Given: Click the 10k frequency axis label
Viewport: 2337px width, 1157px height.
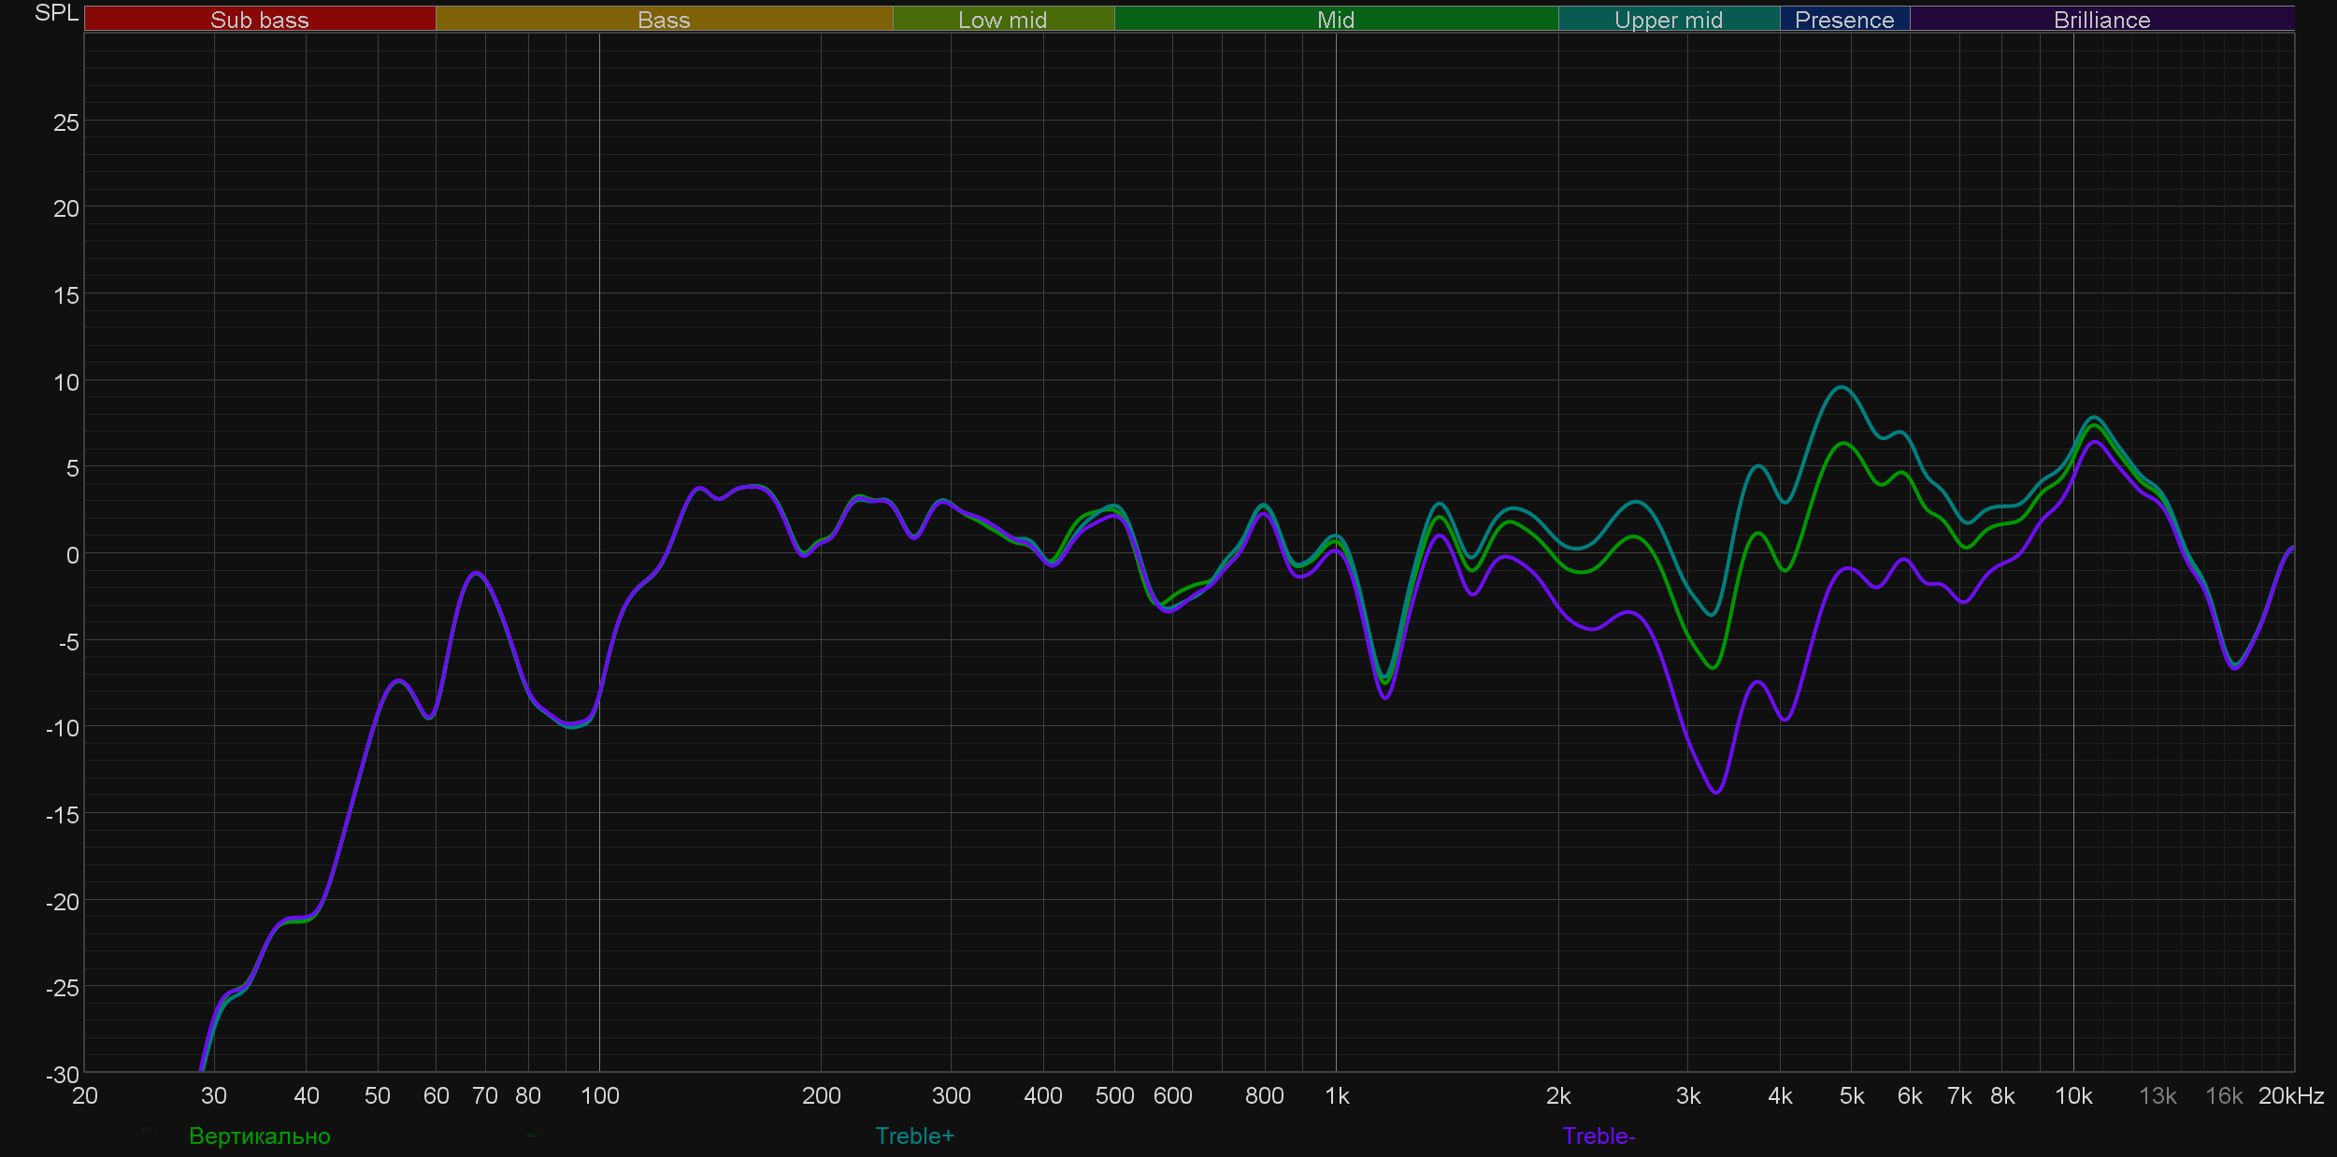Looking at the screenshot, I should (x=2072, y=1095).
